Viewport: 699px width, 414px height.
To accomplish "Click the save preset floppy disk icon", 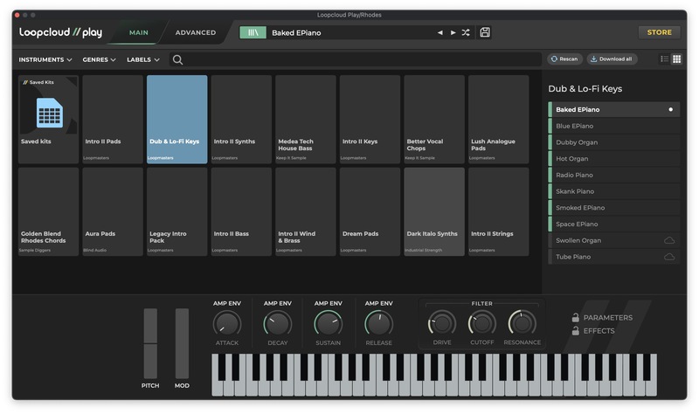I will [x=485, y=32].
